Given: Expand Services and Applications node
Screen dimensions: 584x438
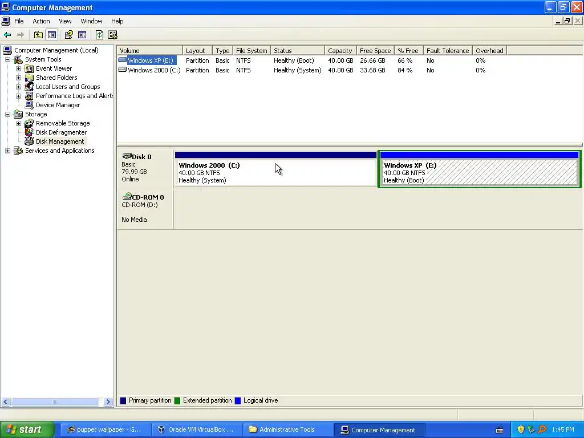Looking at the screenshot, I should point(7,151).
